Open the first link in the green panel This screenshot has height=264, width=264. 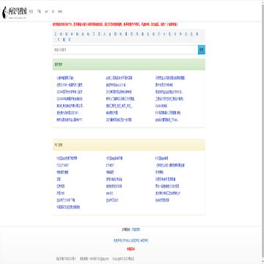click(x=65, y=78)
